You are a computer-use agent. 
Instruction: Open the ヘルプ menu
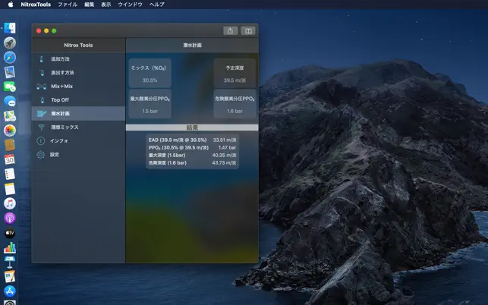tap(156, 5)
